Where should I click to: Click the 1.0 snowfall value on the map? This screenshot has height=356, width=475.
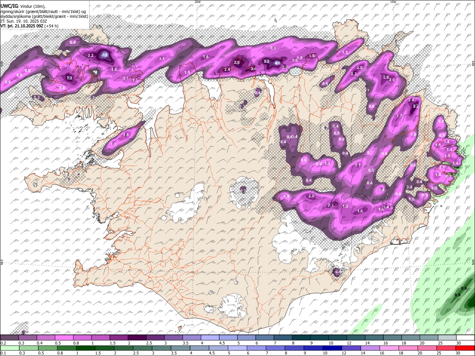coord(413,135)
